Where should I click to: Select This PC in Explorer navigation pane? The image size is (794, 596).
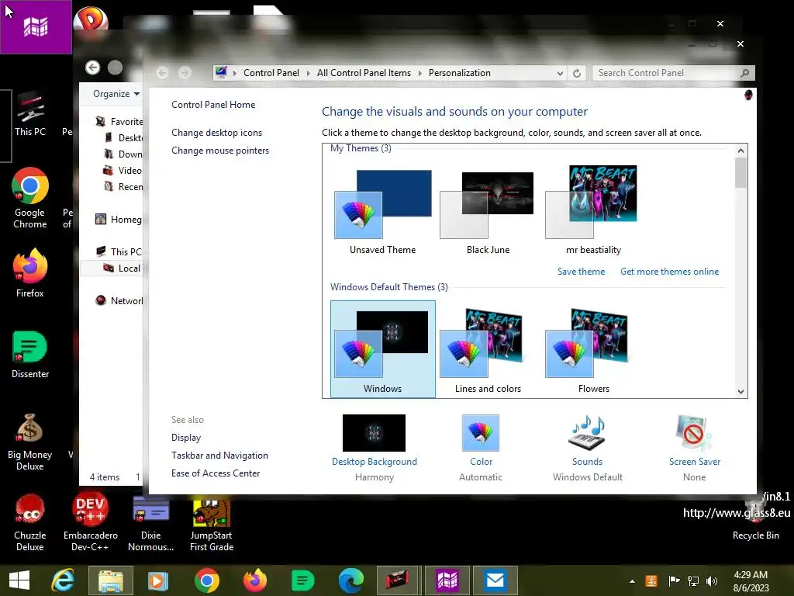[x=119, y=252]
